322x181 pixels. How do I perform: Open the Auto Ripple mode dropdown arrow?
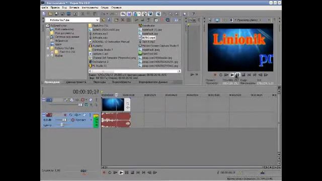[139, 14]
